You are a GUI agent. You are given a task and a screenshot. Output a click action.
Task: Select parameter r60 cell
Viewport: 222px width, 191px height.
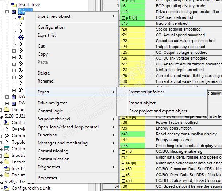pos(133,186)
